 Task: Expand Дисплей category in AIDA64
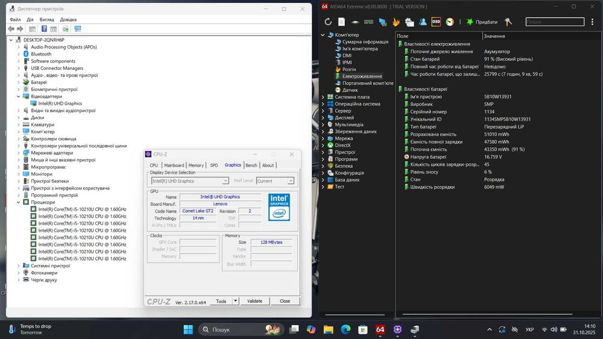[x=323, y=118]
